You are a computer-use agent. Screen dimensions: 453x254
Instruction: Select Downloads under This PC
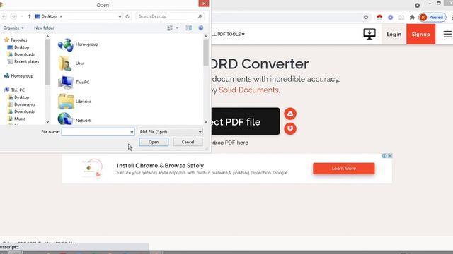click(x=21, y=111)
